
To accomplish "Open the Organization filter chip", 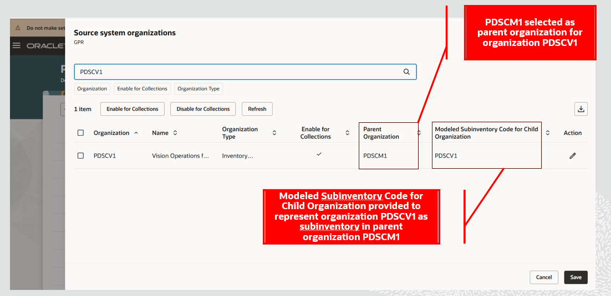I will [92, 89].
